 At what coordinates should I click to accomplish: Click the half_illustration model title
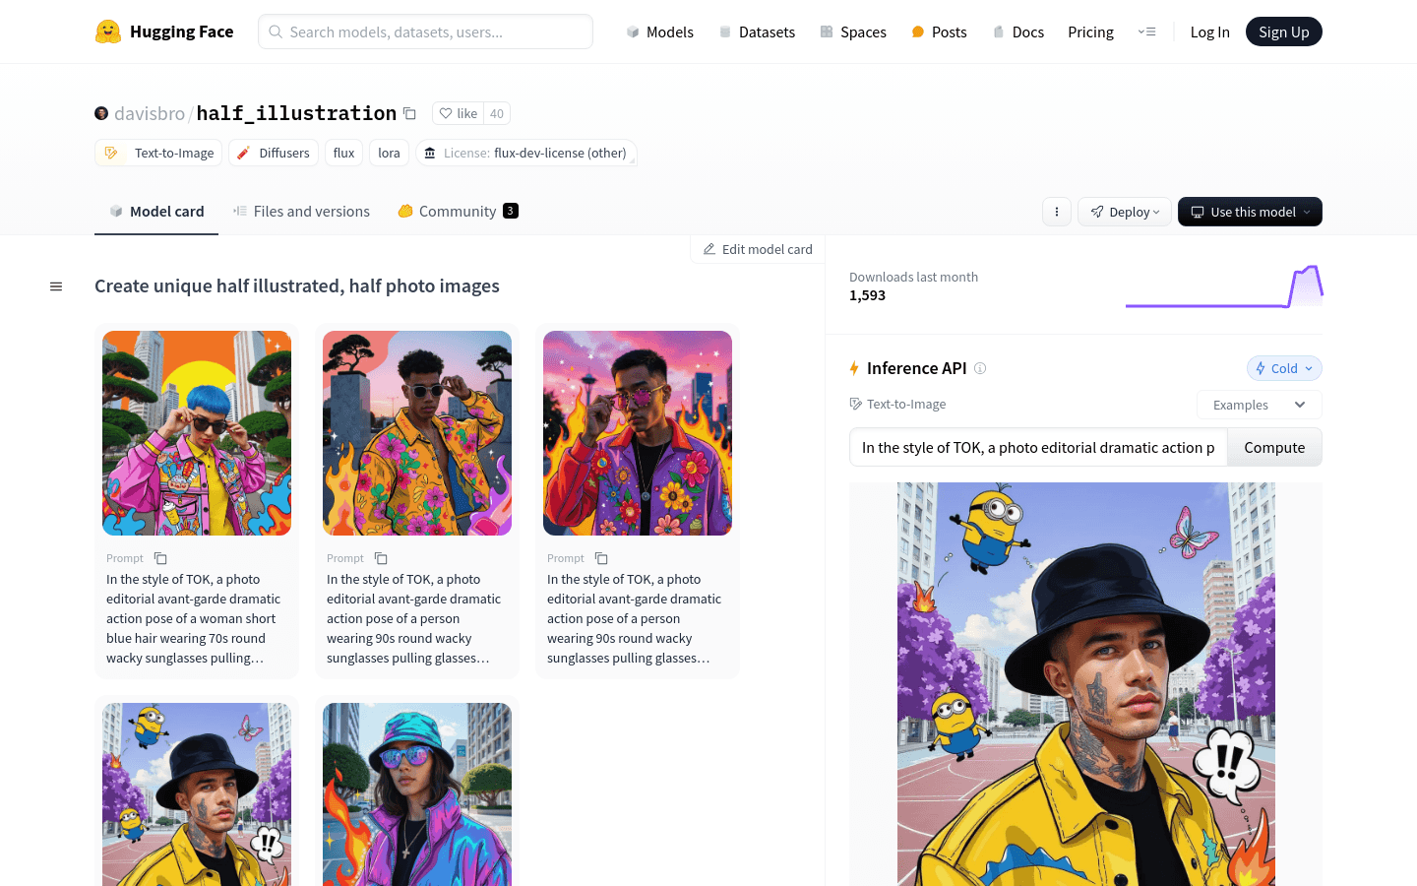pyautogui.click(x=296, y=113)
